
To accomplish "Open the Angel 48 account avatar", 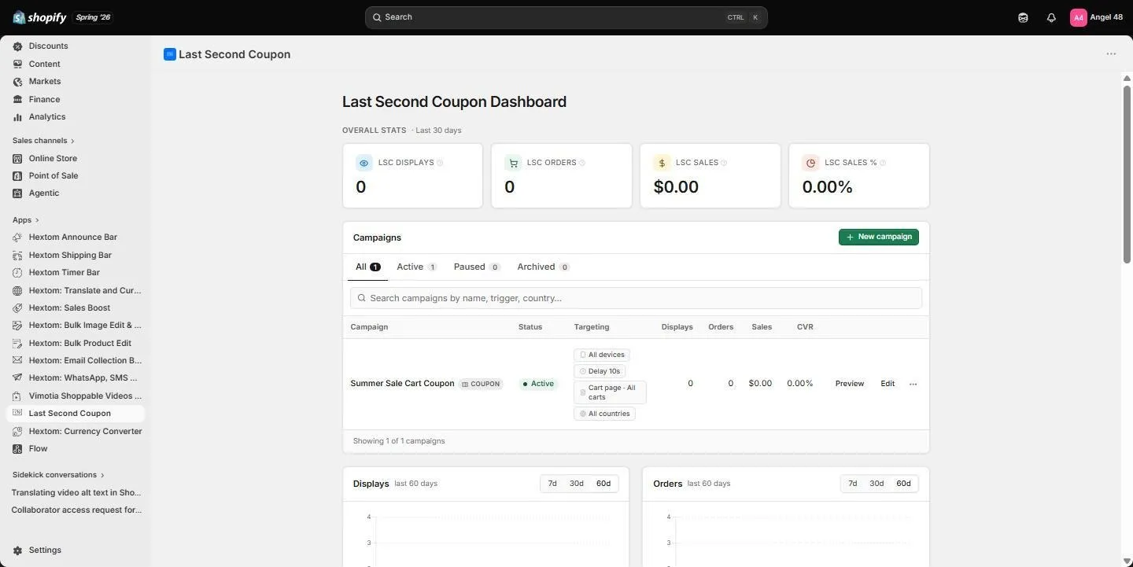I will [x=1078, y=17].
